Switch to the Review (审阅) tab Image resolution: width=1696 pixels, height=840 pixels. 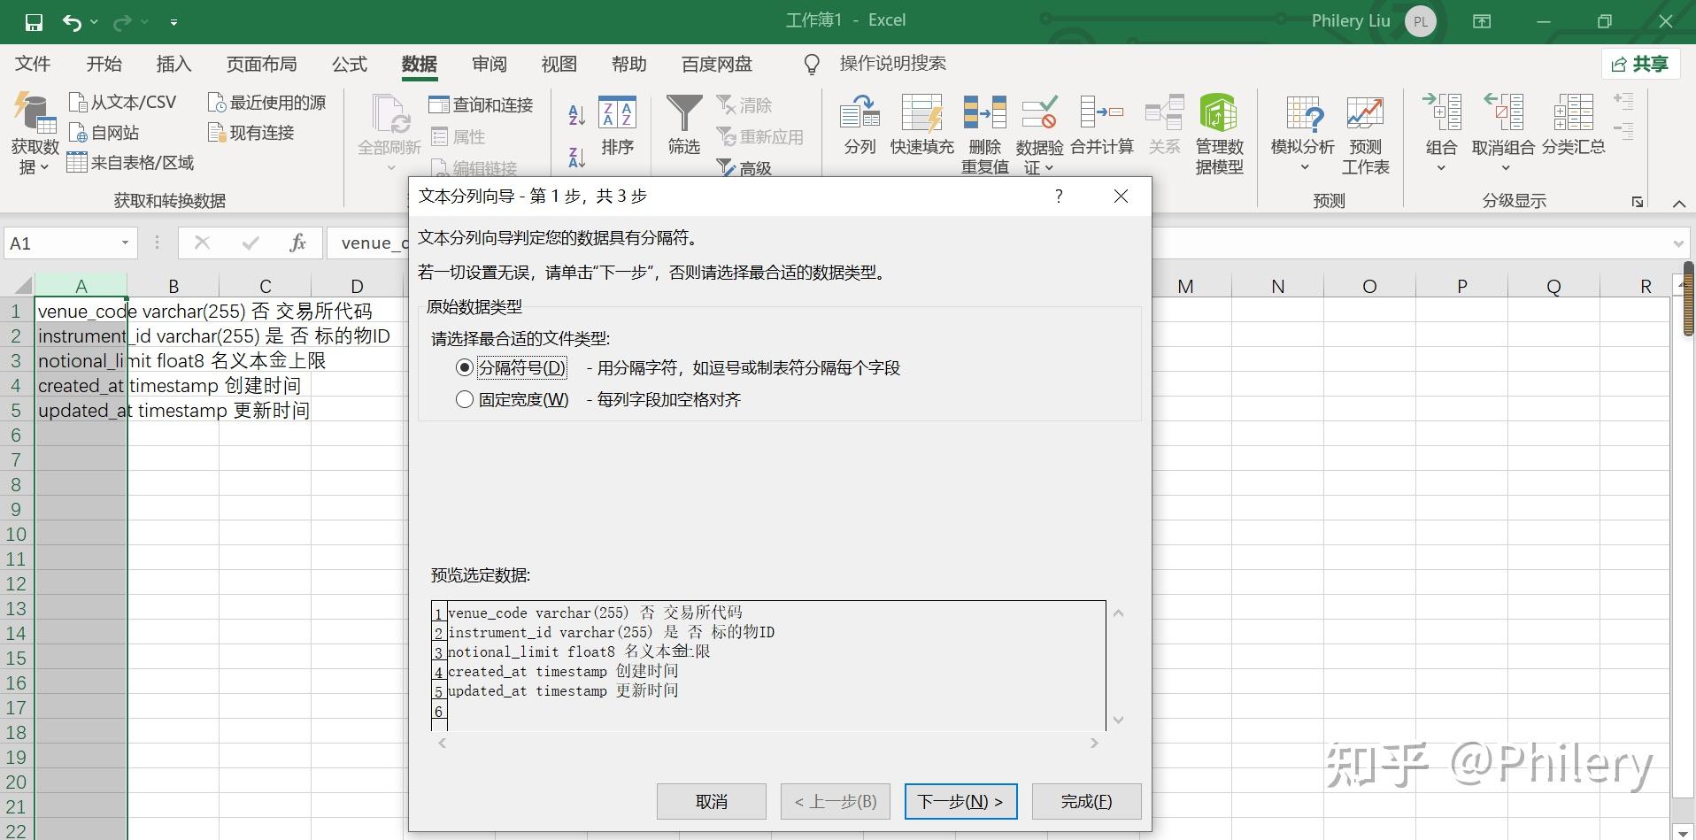pyautogui.click(x=489, y=64)
